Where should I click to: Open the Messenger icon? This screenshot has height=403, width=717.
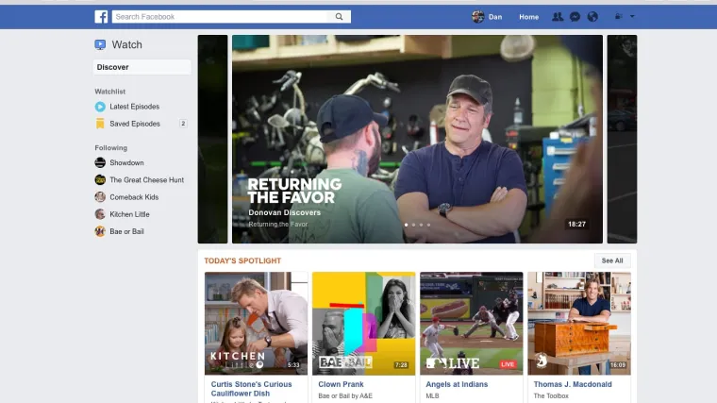click(575, 17)
